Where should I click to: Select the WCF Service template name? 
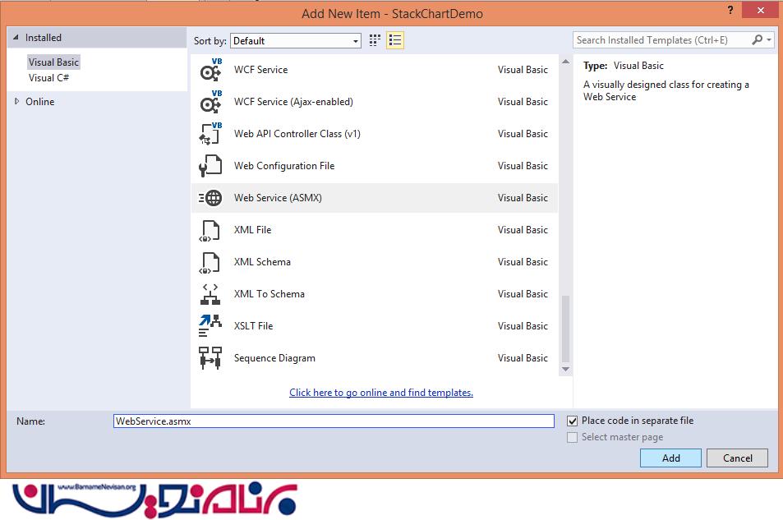click(x=260, y=70)
